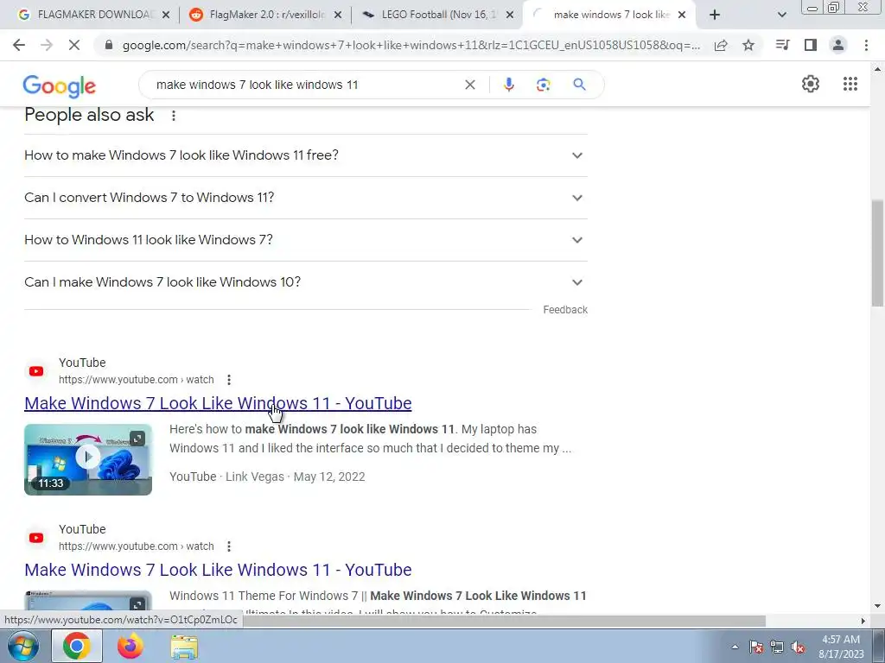Go to Google home via logo
The width and height of the screenshot is (885, 663).
[60, 86]
